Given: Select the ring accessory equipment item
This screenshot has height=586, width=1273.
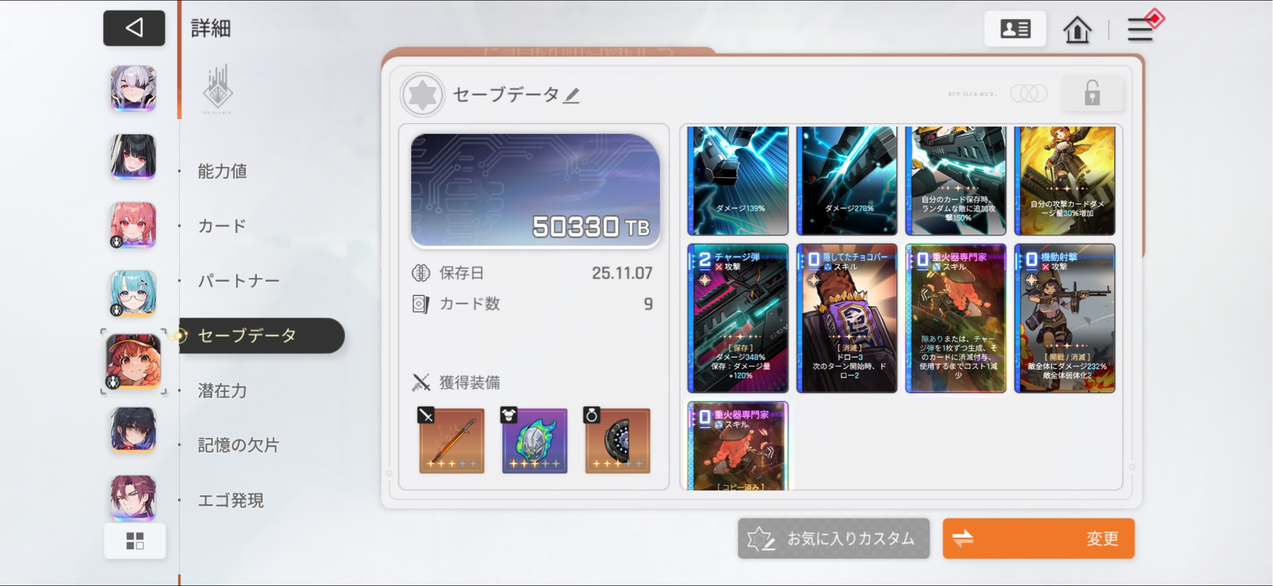Looking at the screenshot, I should point(618,440).
